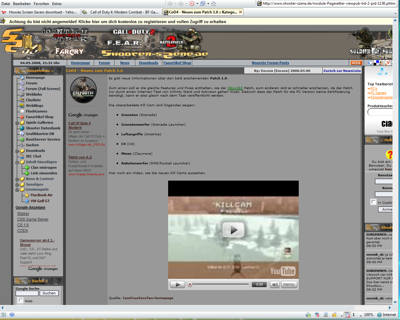
Task: Click the Produktsuche search field
Action: tap(380, 112)
